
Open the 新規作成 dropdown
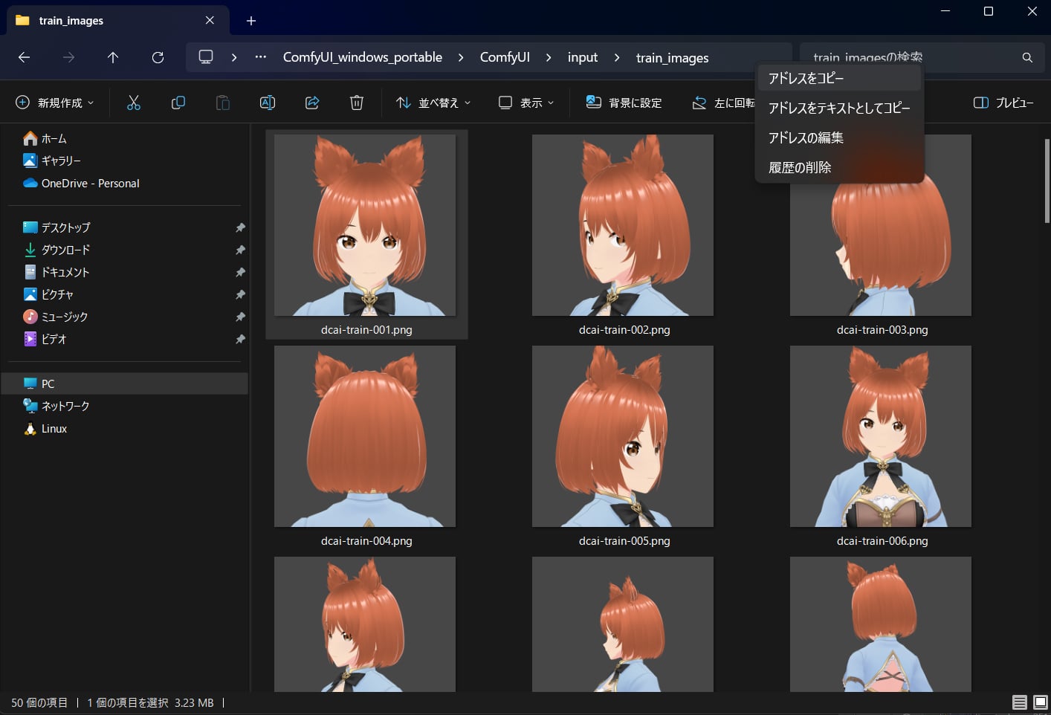coord(55,103)
